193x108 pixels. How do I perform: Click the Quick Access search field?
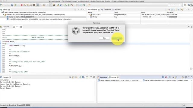[174, 5]
